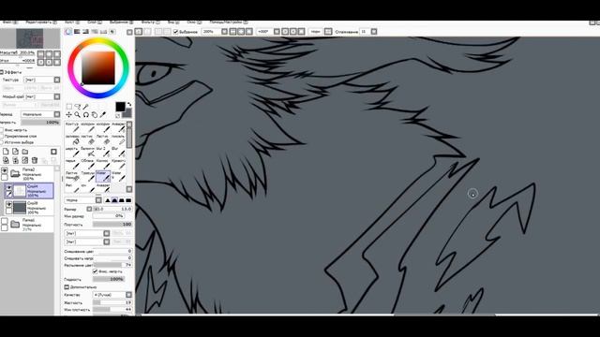Screen dimensions: 600x337
Task: Select the lasso tool
Action: coord(78,107)
